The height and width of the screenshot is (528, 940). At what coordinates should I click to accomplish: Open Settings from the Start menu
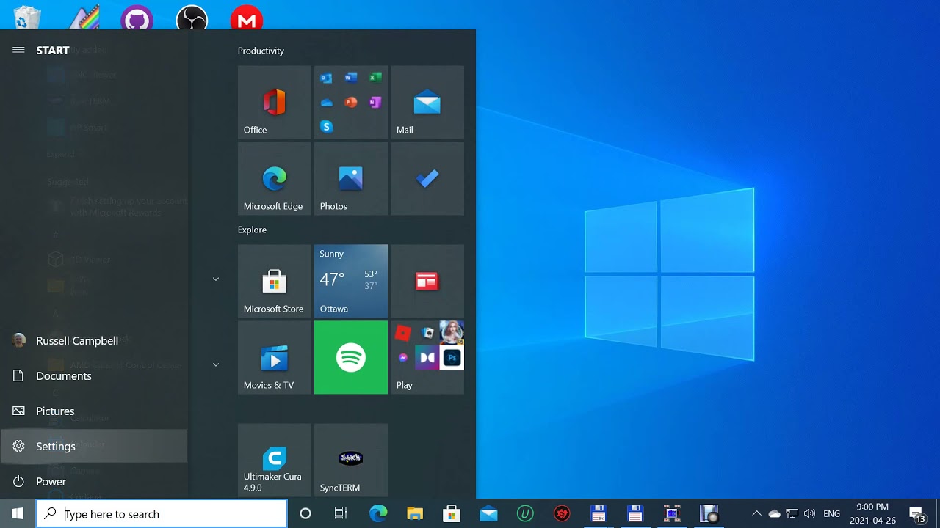94,446
